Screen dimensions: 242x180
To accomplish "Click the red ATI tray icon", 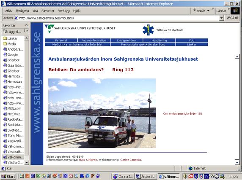I will pyautogui.click(x=191, y=176).
